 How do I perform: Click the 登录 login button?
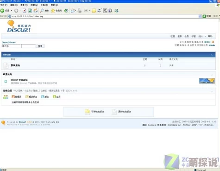pyautogui.click(x=40, y=46)
